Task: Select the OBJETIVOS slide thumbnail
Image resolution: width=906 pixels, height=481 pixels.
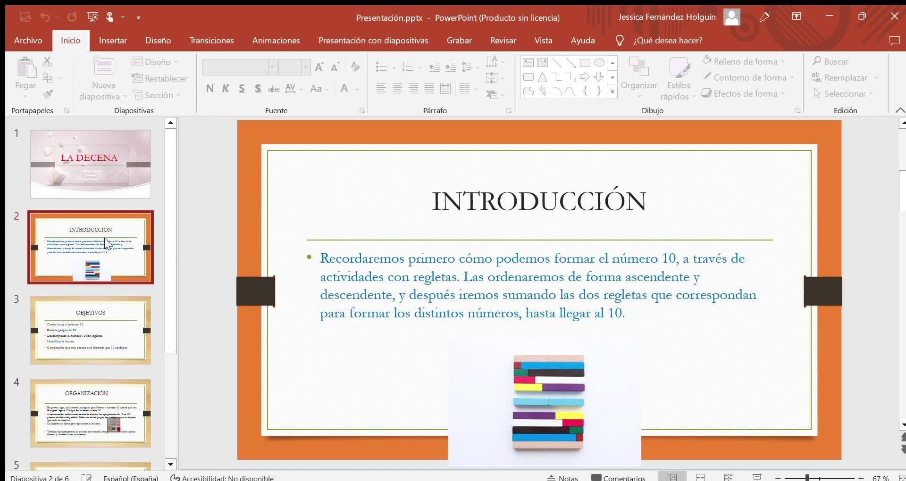Action: point(91,330)
